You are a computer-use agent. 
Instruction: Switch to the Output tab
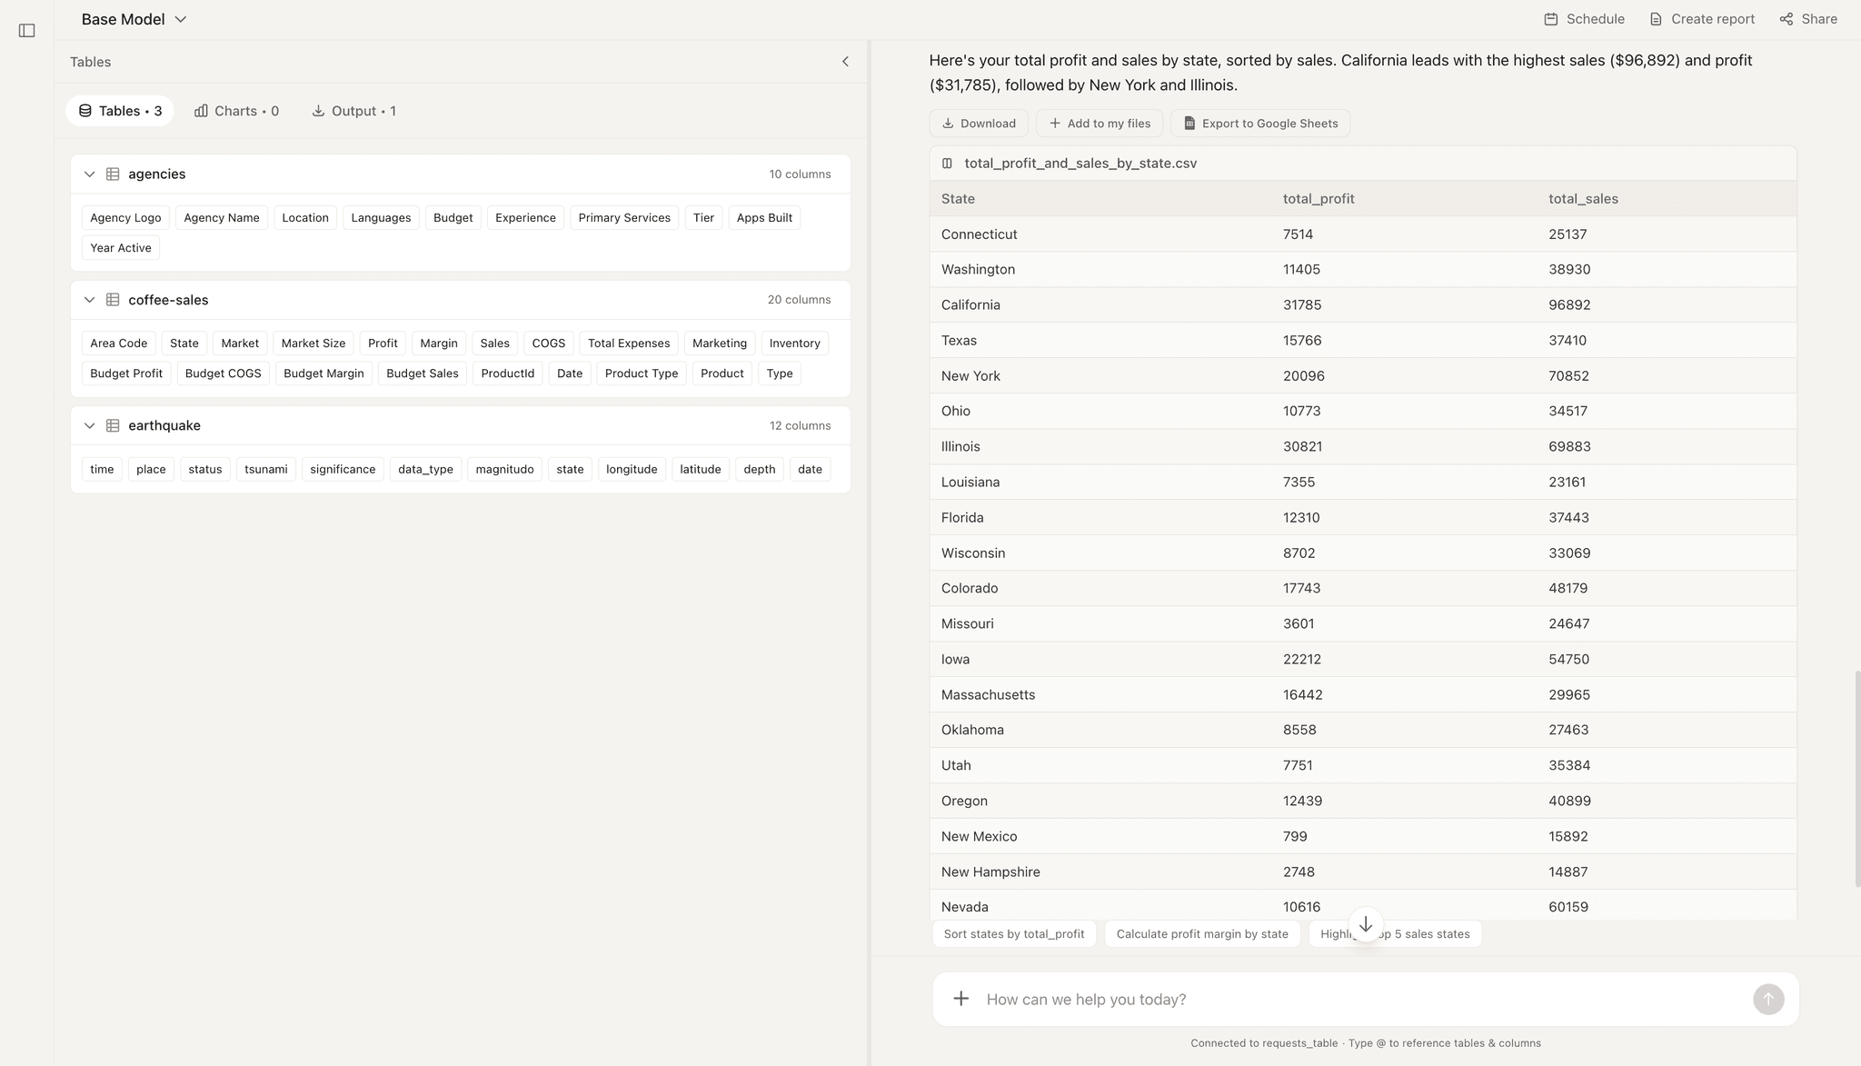(x=353, y=111)
